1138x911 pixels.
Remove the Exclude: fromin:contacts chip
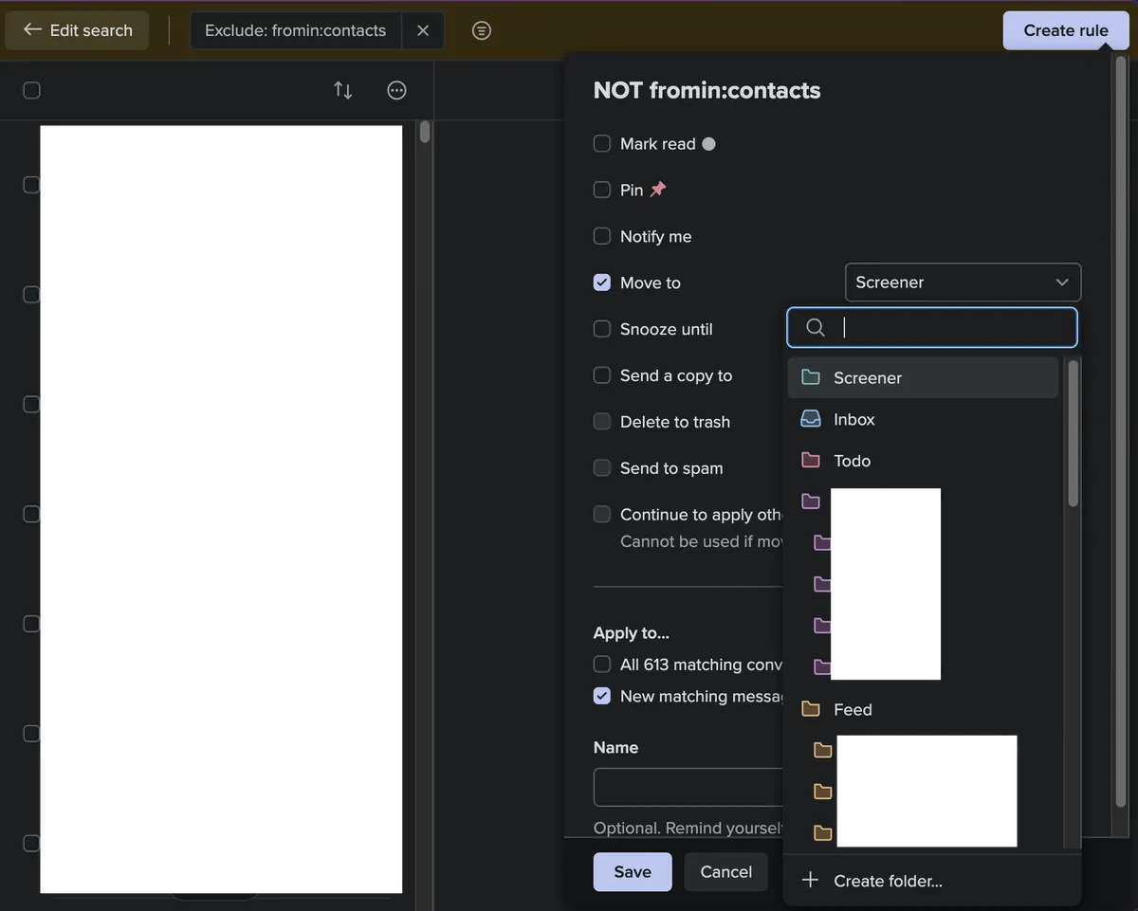(423, 30)
